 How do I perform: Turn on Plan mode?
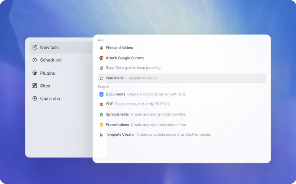click(182, 78)
